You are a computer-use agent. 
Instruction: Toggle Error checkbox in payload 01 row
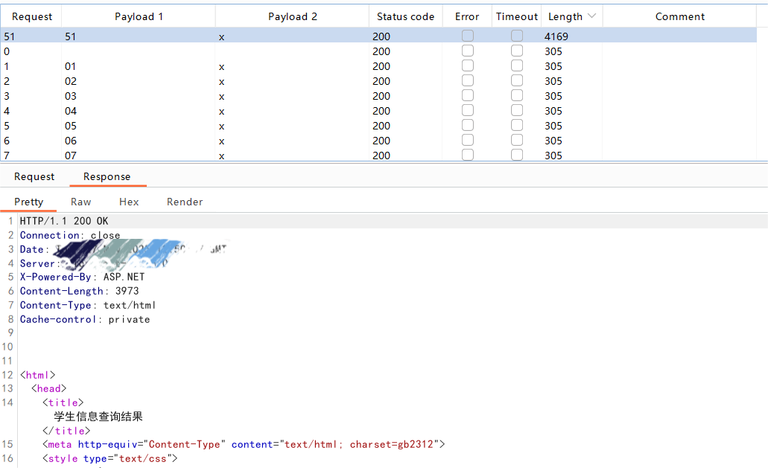pyautogui.click(x=468, y=65)
